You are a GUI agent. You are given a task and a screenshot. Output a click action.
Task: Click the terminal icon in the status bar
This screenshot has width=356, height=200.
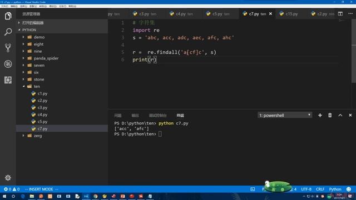tap(253, 189)
